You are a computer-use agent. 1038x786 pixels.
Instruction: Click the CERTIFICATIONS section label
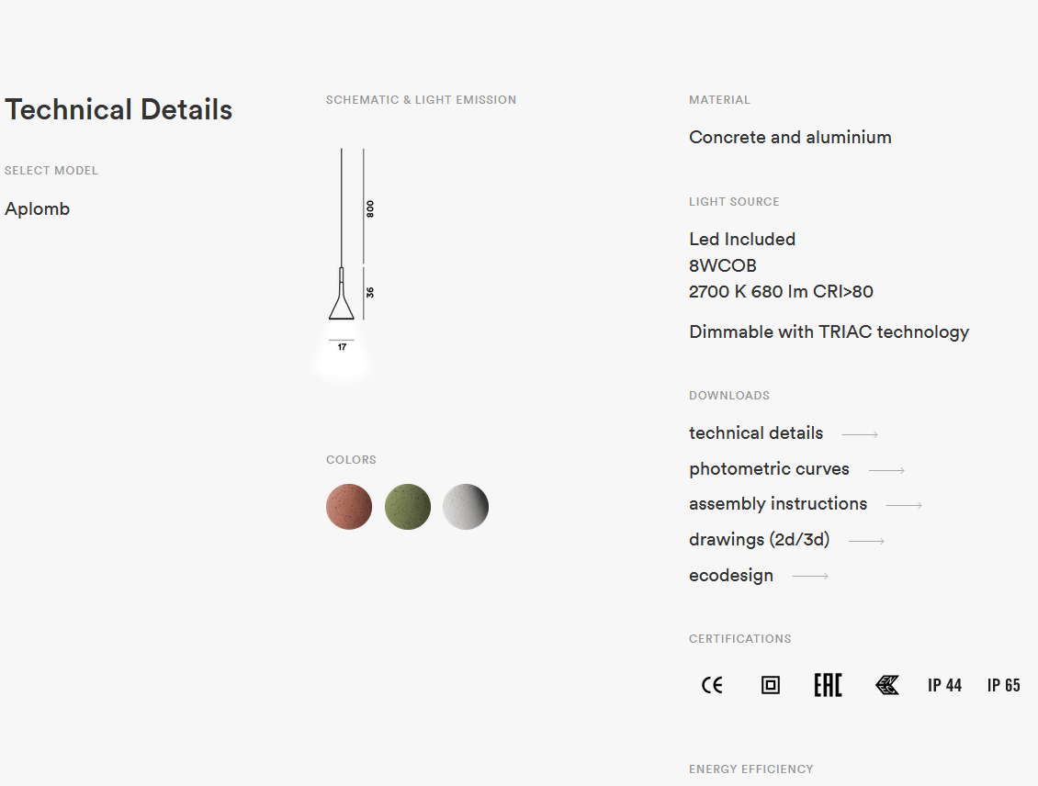pos(740,639)
